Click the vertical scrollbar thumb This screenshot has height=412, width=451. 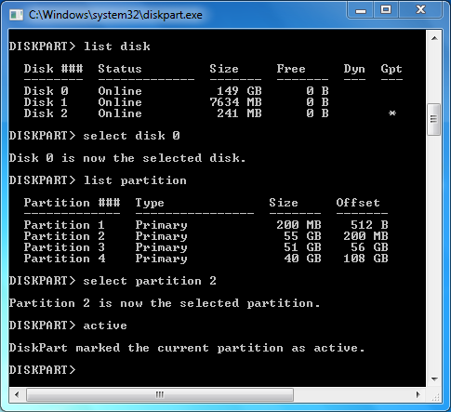pos(434,119)
